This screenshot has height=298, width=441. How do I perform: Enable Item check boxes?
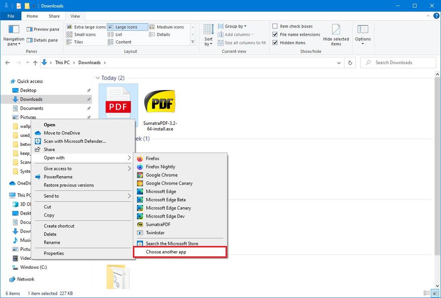[x=274, y=26]
